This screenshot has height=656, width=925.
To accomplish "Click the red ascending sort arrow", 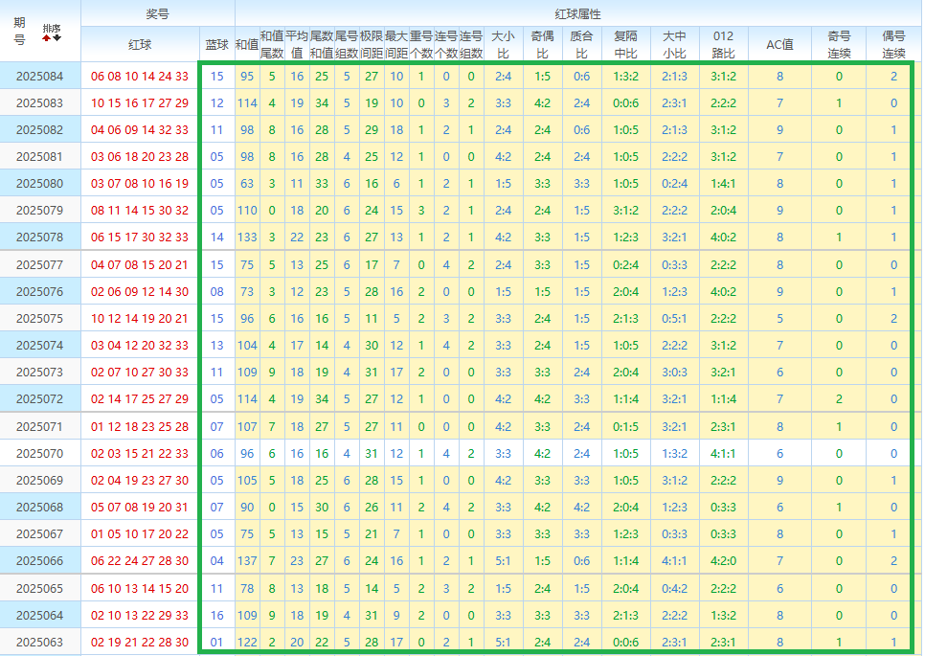I will click(x=46, y=37).
